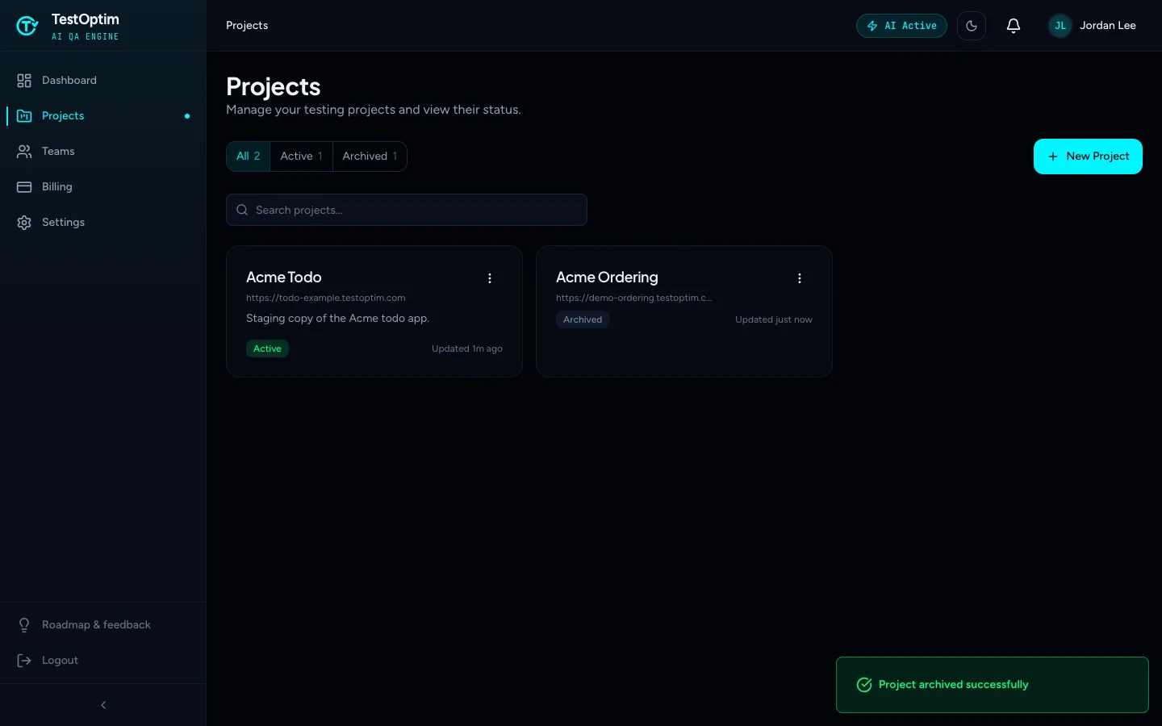Click the Active status badge

click(267, 348)
